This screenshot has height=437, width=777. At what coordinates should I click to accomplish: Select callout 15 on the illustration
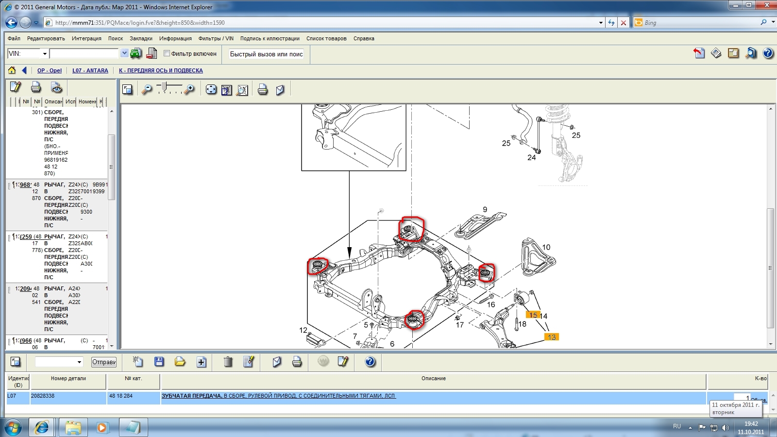pos(533,315)
